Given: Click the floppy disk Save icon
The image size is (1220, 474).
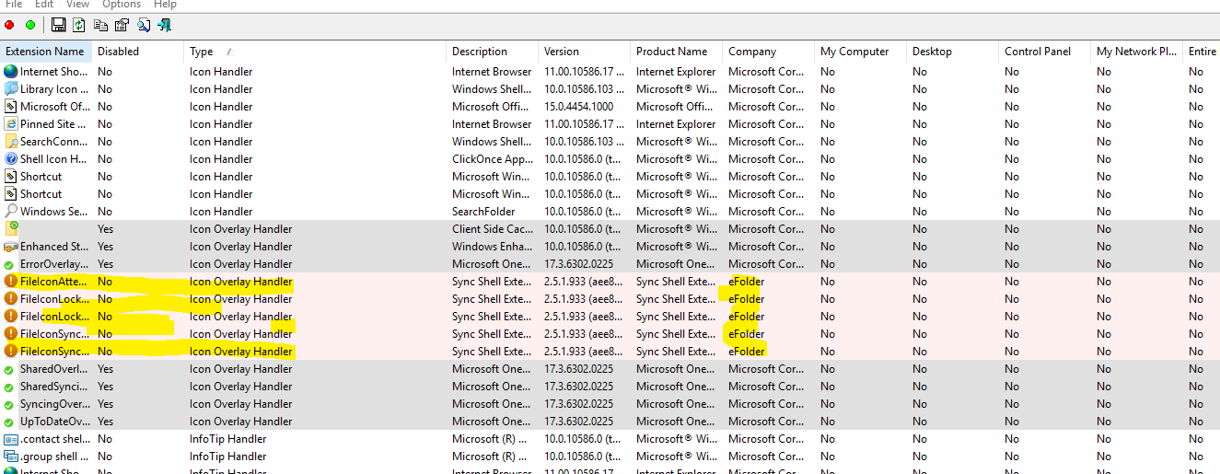Looking at the screenshot, I should [x=58, y=25].
